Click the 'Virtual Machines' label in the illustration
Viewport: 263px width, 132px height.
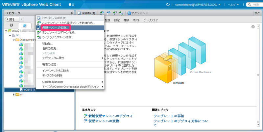200,72
